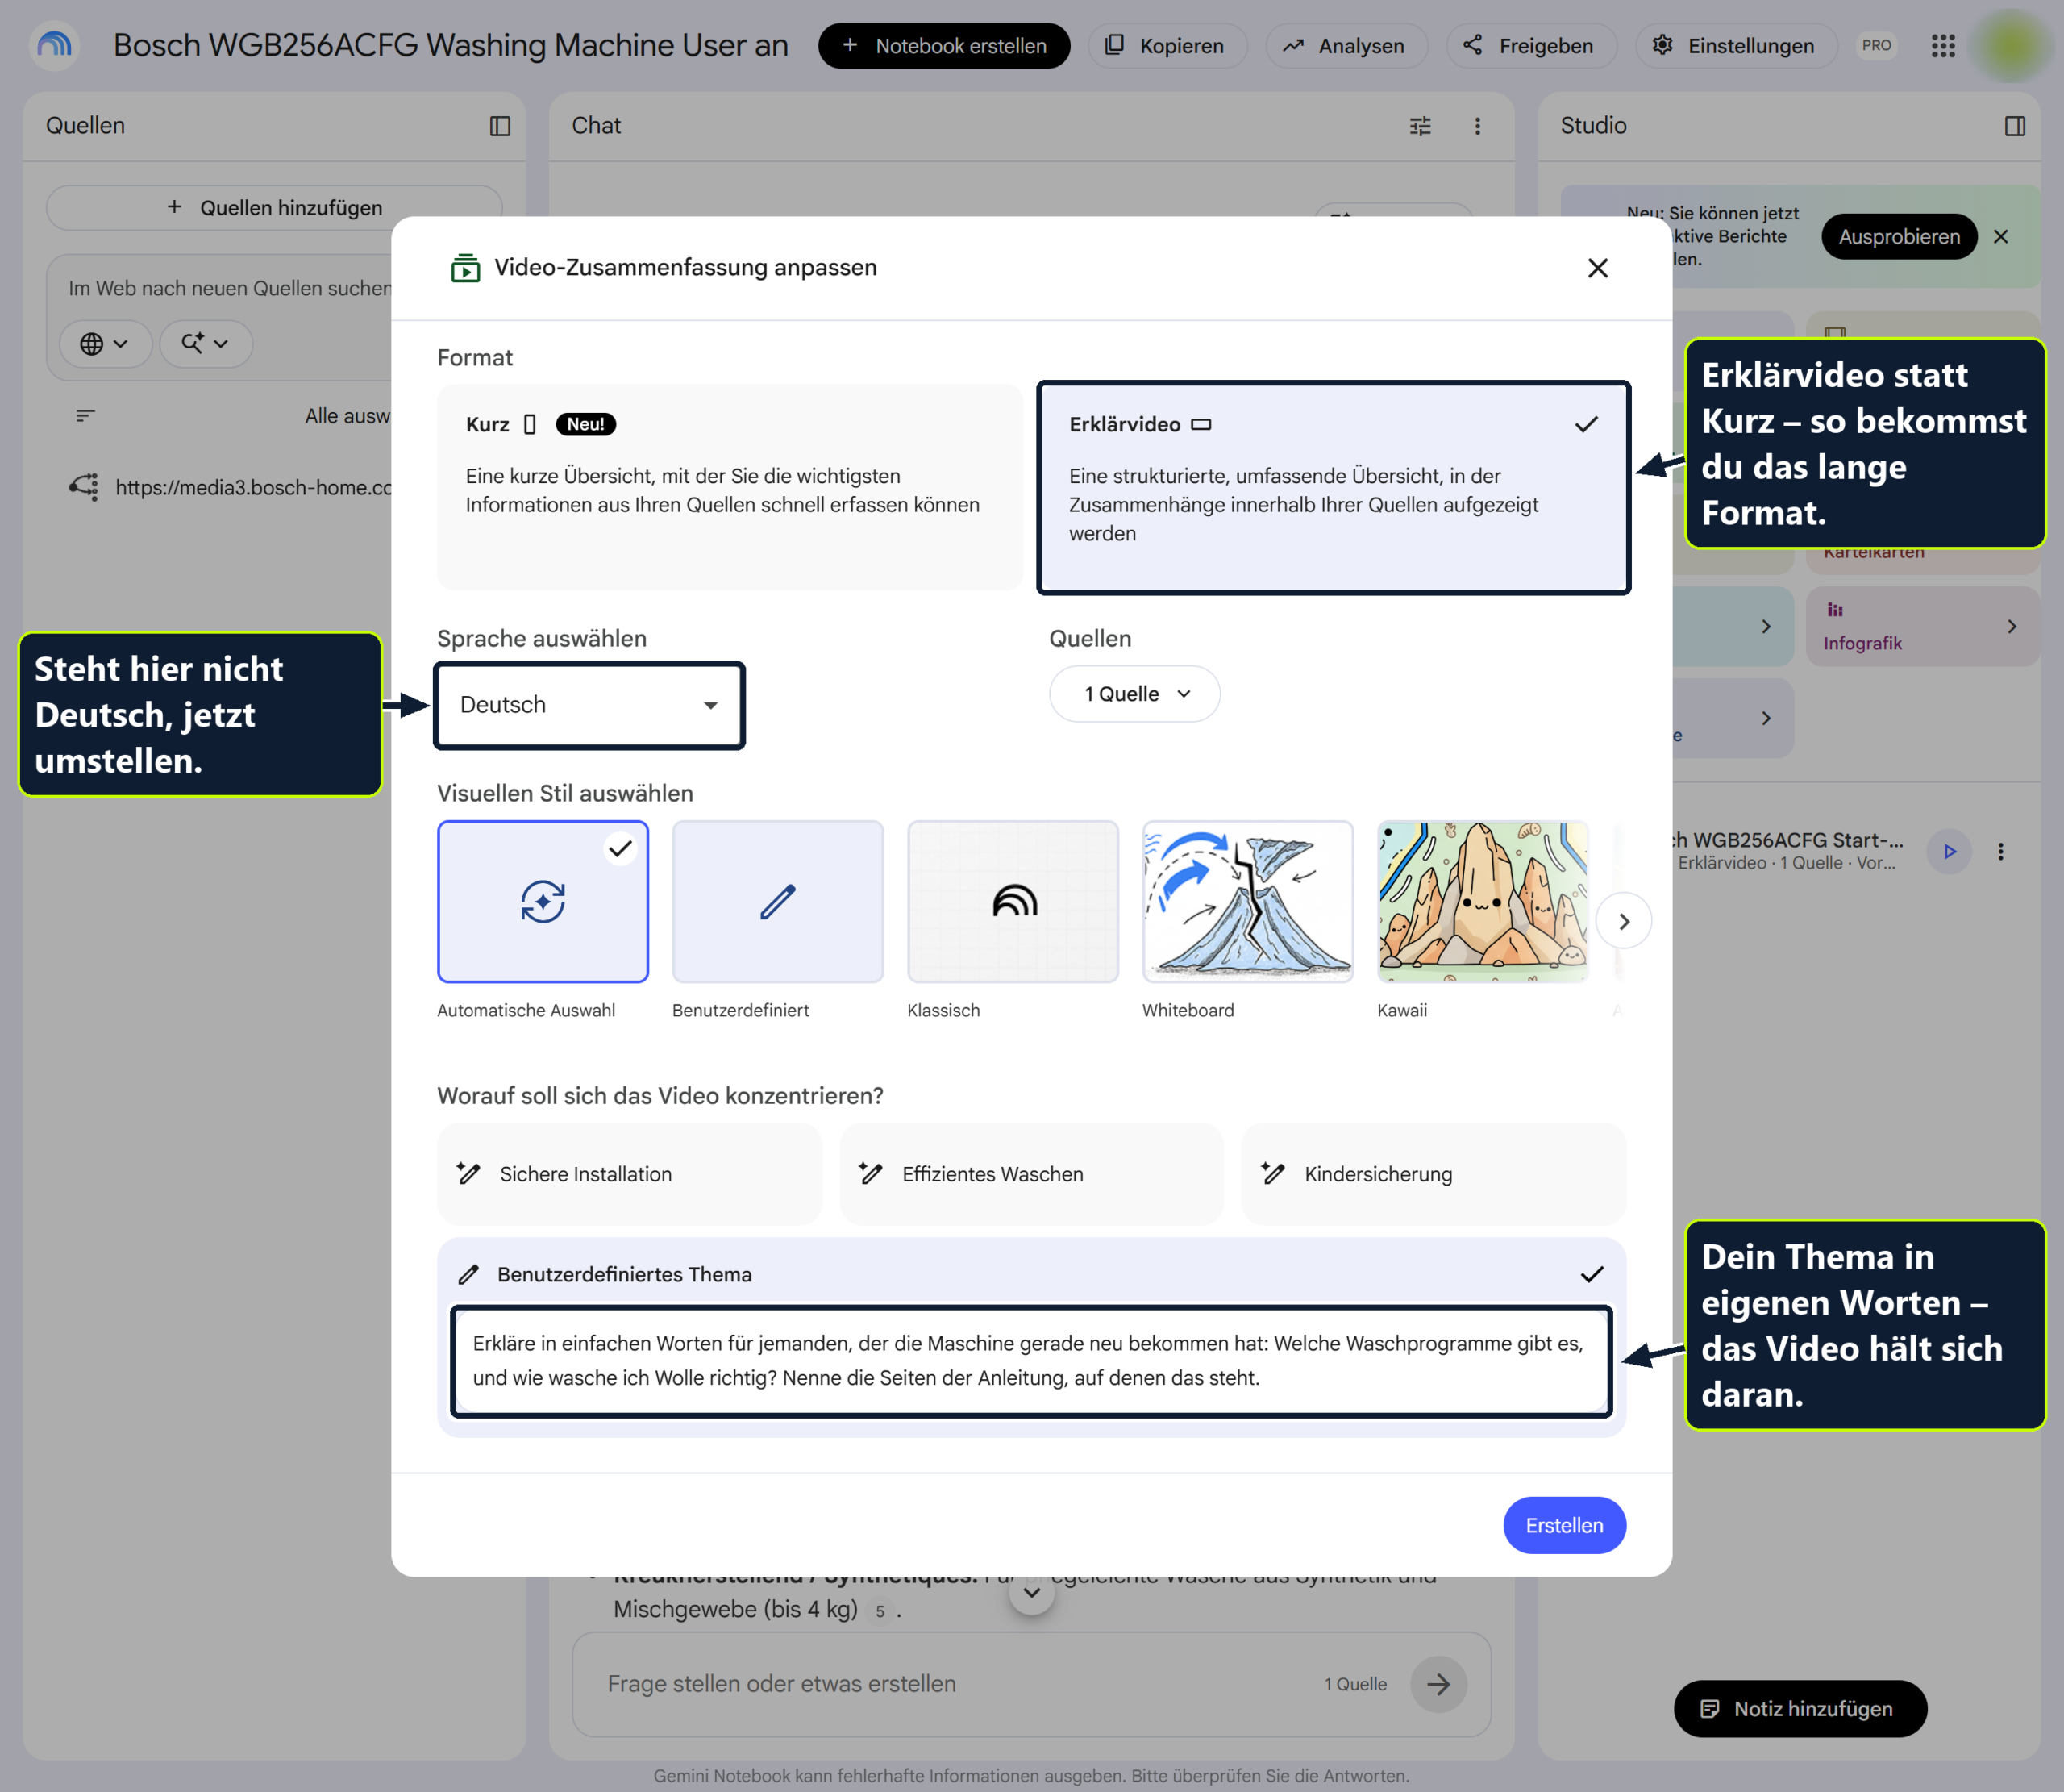Open more options for the WGB256ACFG video
This screenshot has width=2064, height=1792.
[2000, 852]
